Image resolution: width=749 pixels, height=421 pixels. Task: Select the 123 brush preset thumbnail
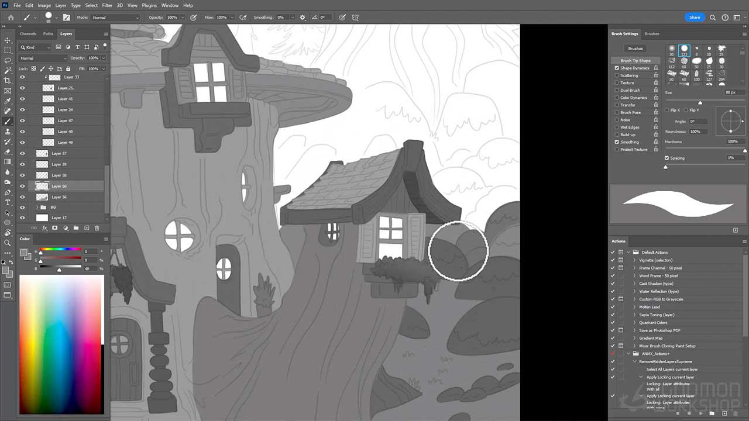point(683,49)
